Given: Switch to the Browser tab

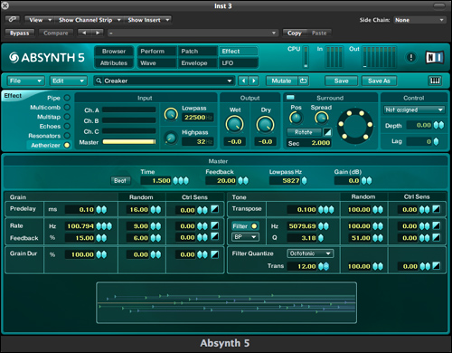Looking at the screenshot, I should click(x=114, y=52).
